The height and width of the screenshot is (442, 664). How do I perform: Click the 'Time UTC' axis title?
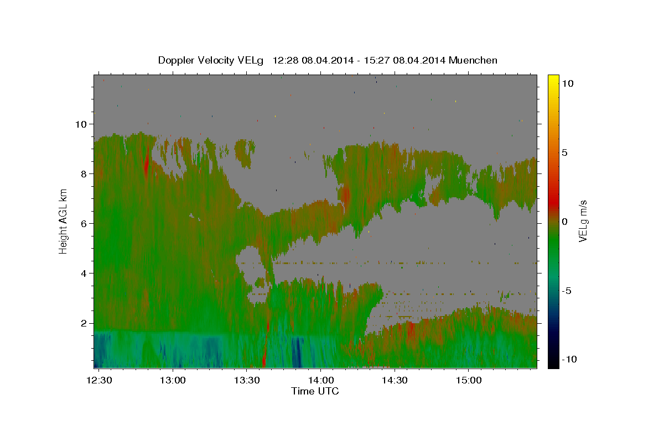point(315,391)
